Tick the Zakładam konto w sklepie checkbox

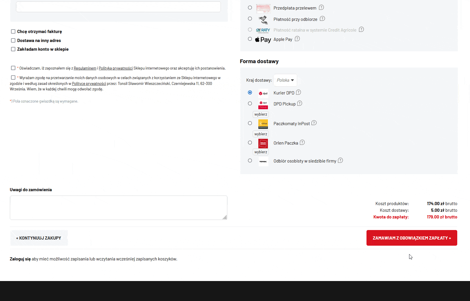tap(13, 49)
